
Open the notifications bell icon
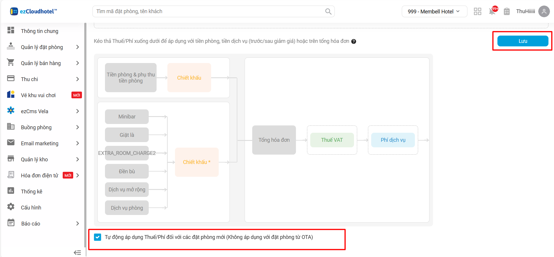[x=492, y=11]
